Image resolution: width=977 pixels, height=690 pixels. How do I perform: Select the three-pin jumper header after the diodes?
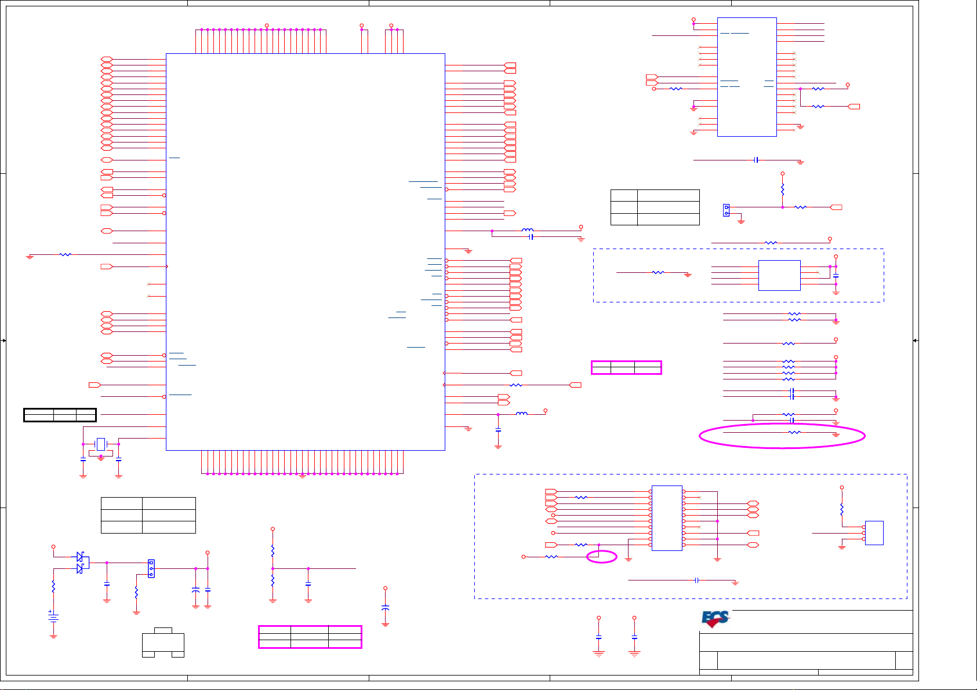point(151,568)
